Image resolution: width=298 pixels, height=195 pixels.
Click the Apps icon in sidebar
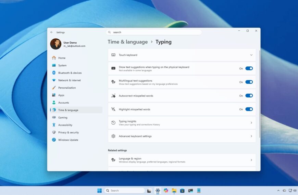(54, 95)
